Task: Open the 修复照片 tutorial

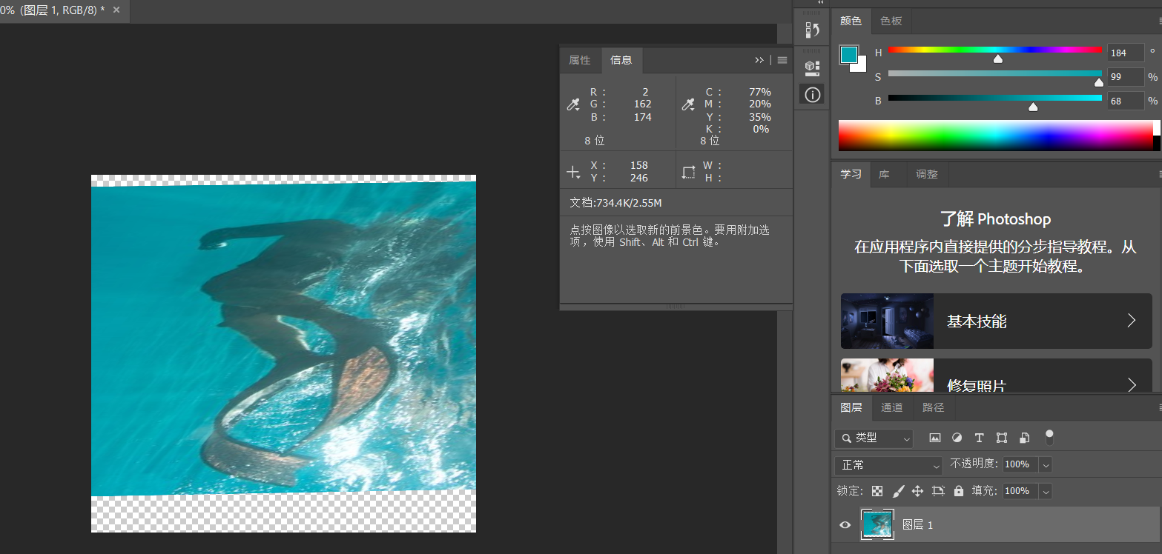Action: pos(996,384)
